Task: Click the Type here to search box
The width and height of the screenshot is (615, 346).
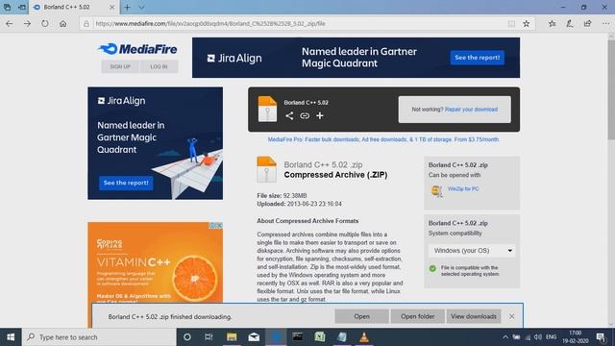Action: (x=99, y=337)
